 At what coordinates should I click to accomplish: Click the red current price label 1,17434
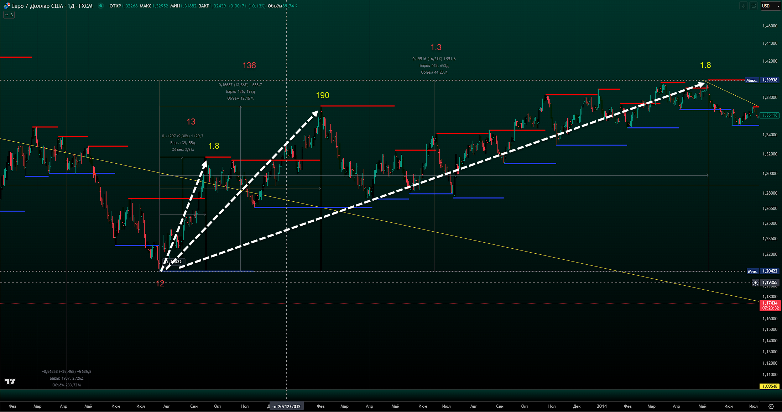[x=770, y=305]
